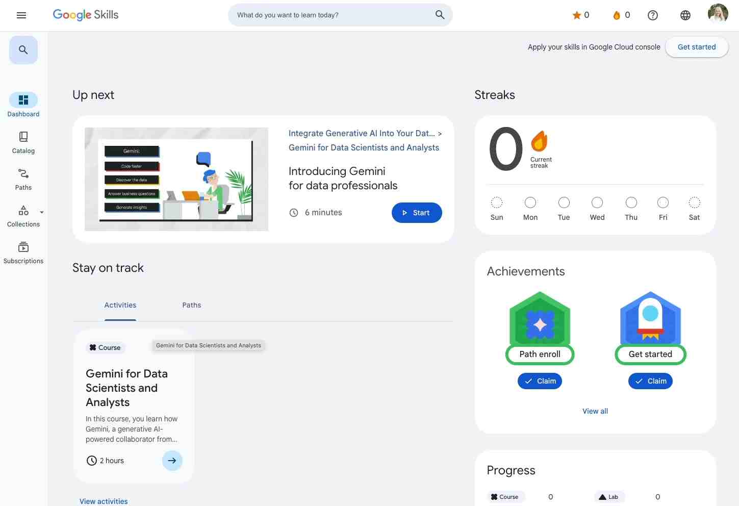Open the navigation hamburger menu
The image size is (739, 506).
[21, 15]
